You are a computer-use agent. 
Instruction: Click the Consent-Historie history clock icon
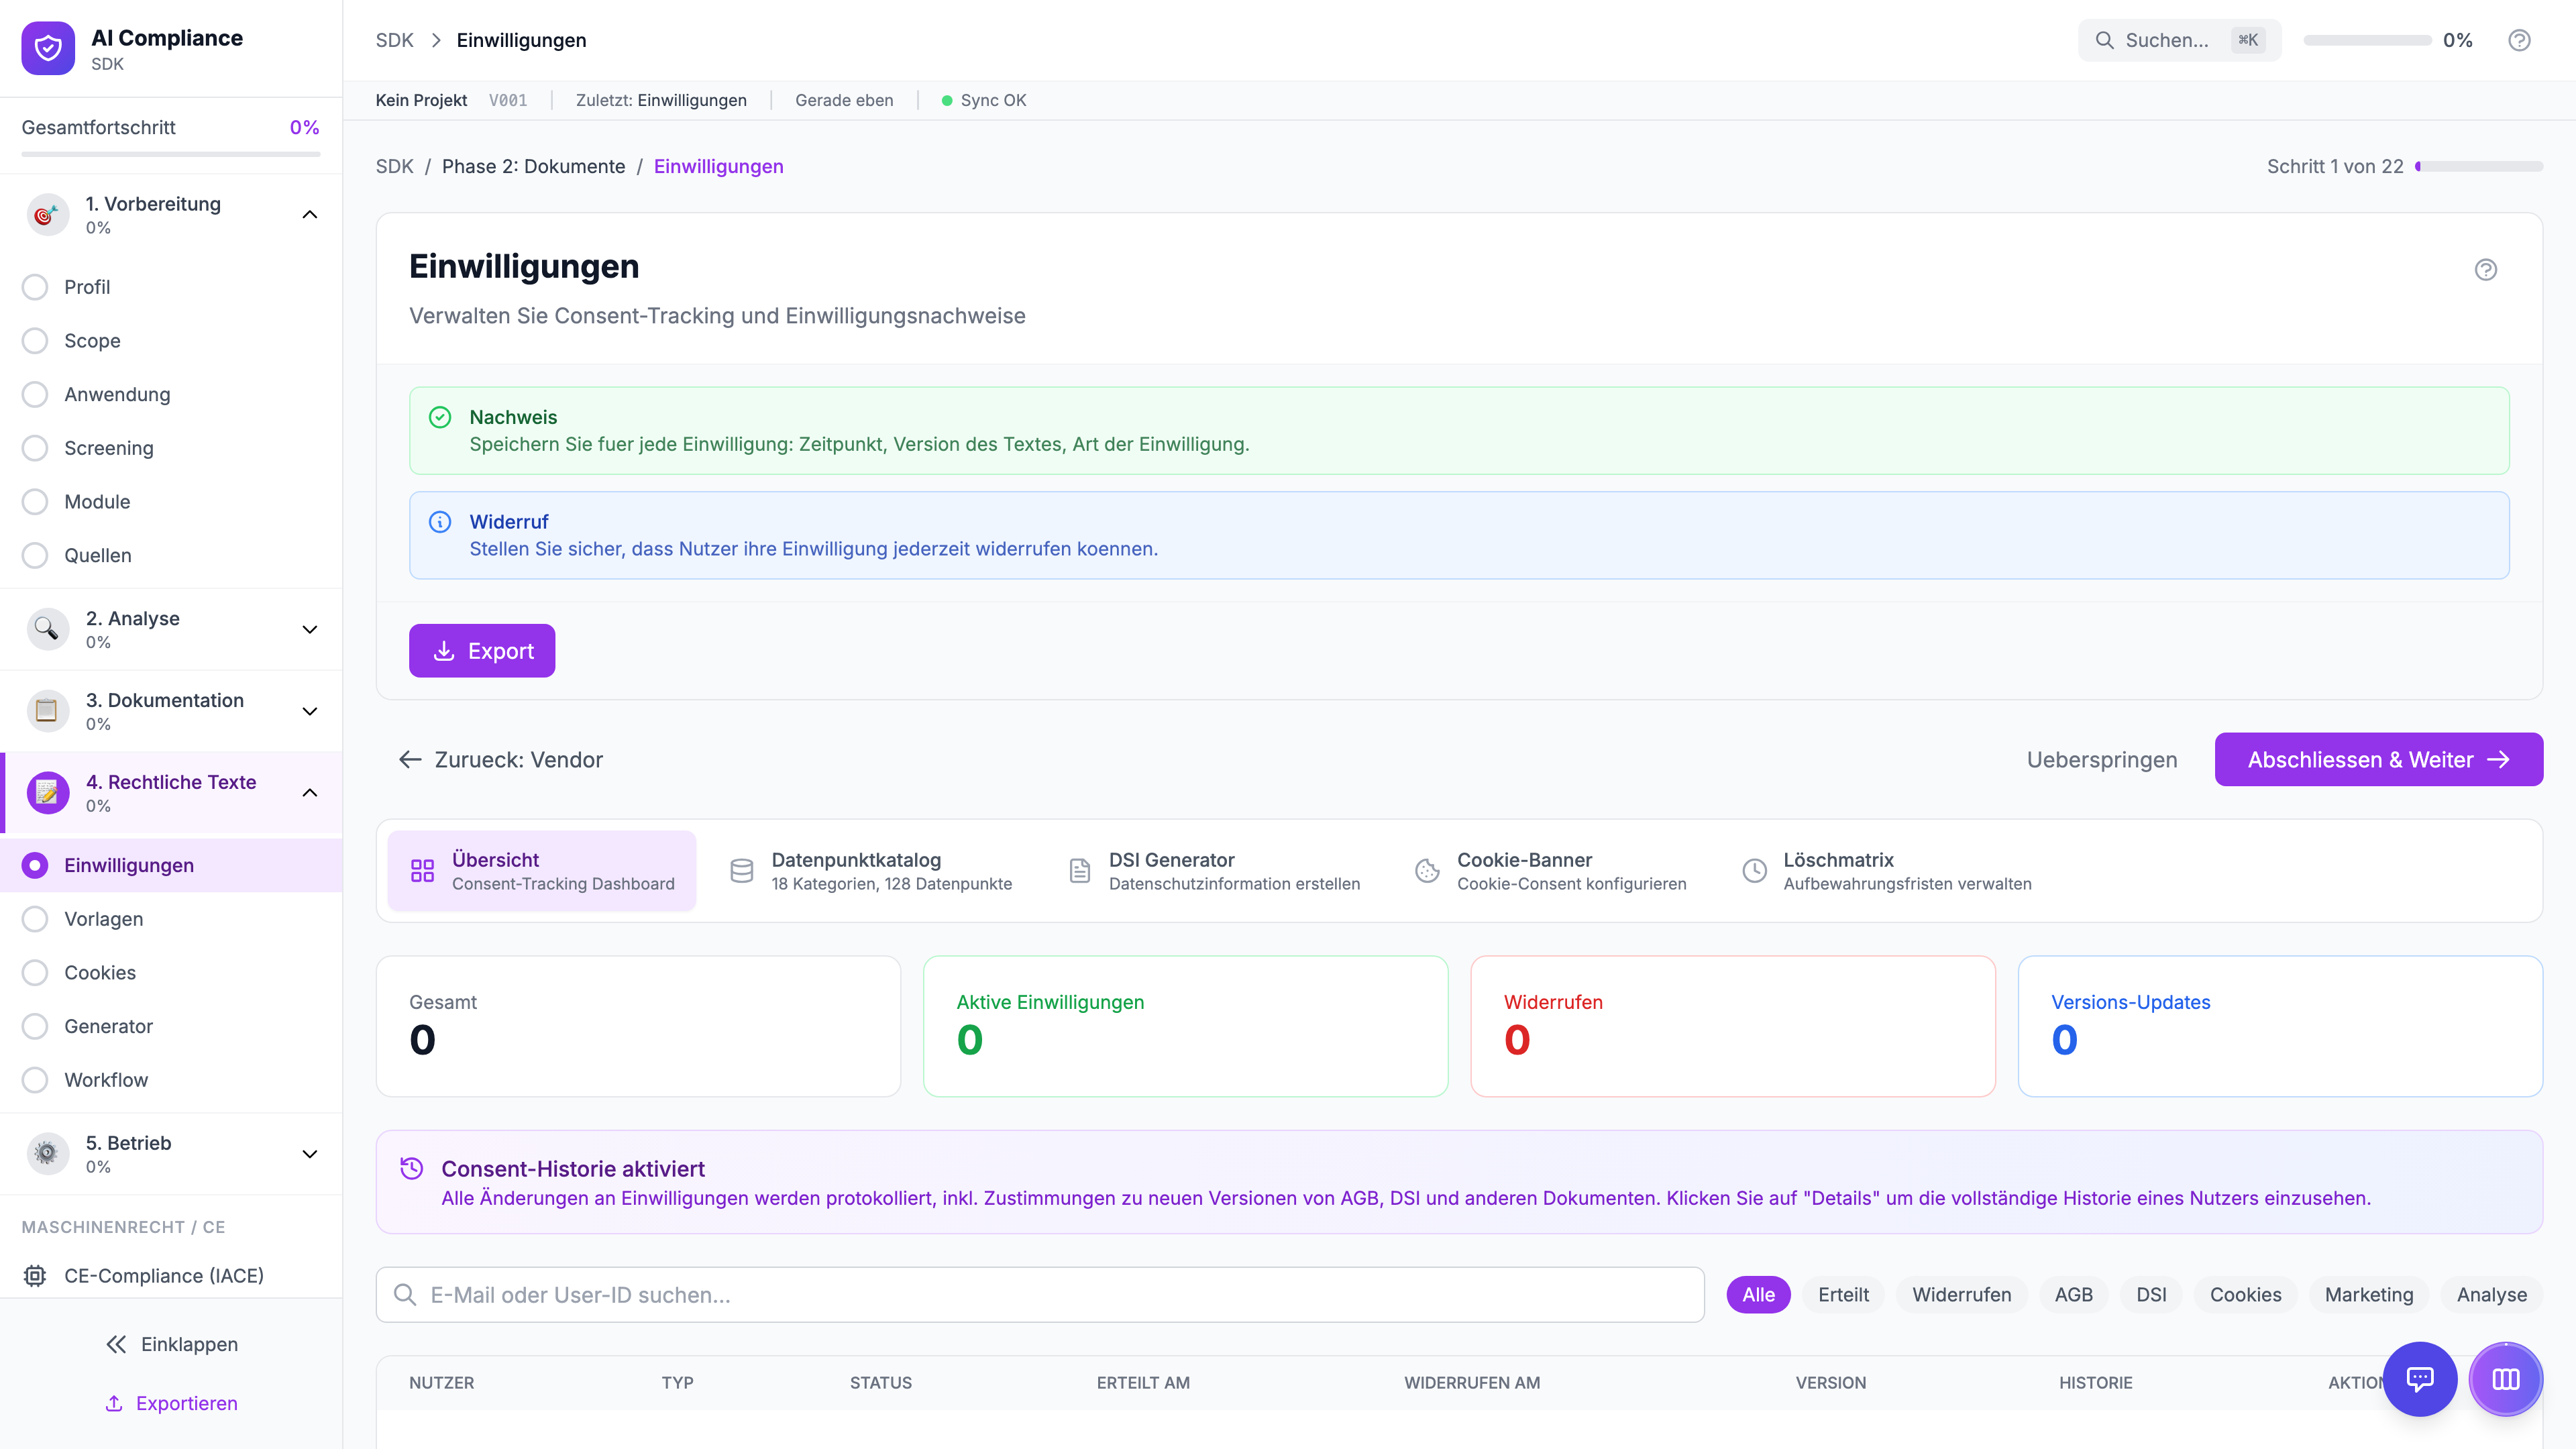coord(411,1168)
